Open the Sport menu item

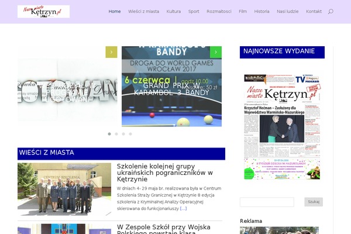[x=194, y=12]
